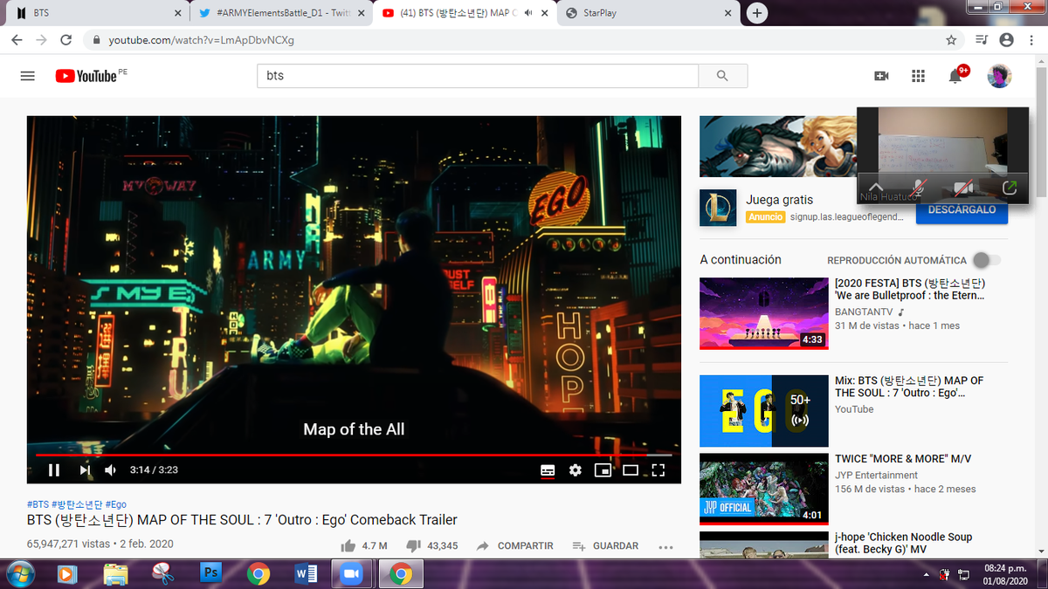Image resolution: width=1048 pixels, height=589 pixels.
Task: Go back in browser history
Action: pos(17,40)
